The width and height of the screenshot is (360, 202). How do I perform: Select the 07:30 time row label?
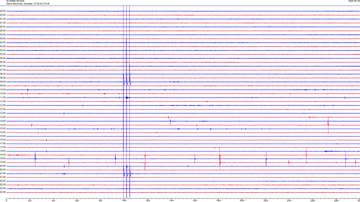pyautogui.click(x=3, y=70)
